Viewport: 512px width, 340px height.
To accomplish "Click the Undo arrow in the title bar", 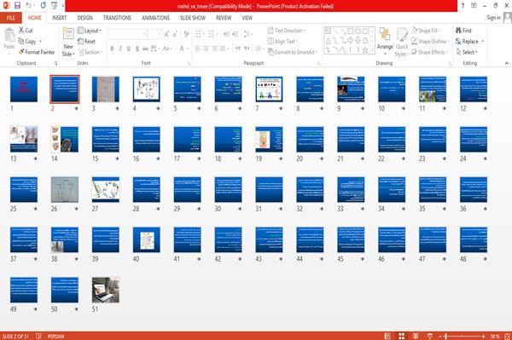I will 29,5.
